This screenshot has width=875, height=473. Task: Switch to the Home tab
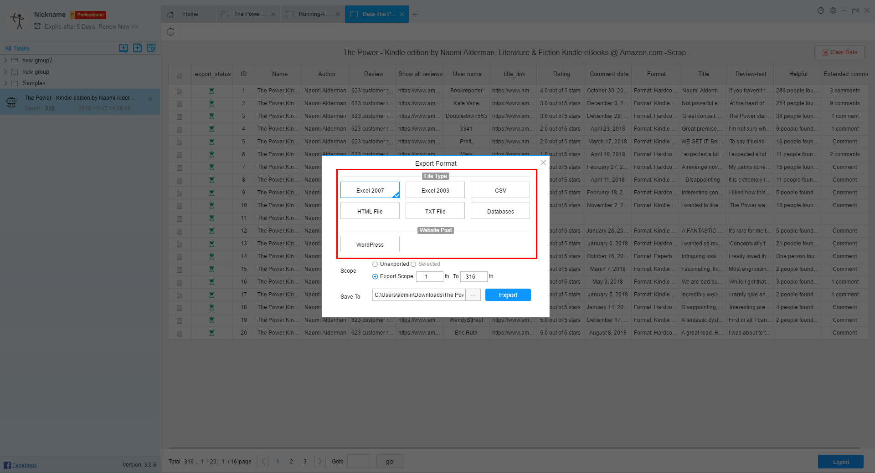(x=188, y=14)
